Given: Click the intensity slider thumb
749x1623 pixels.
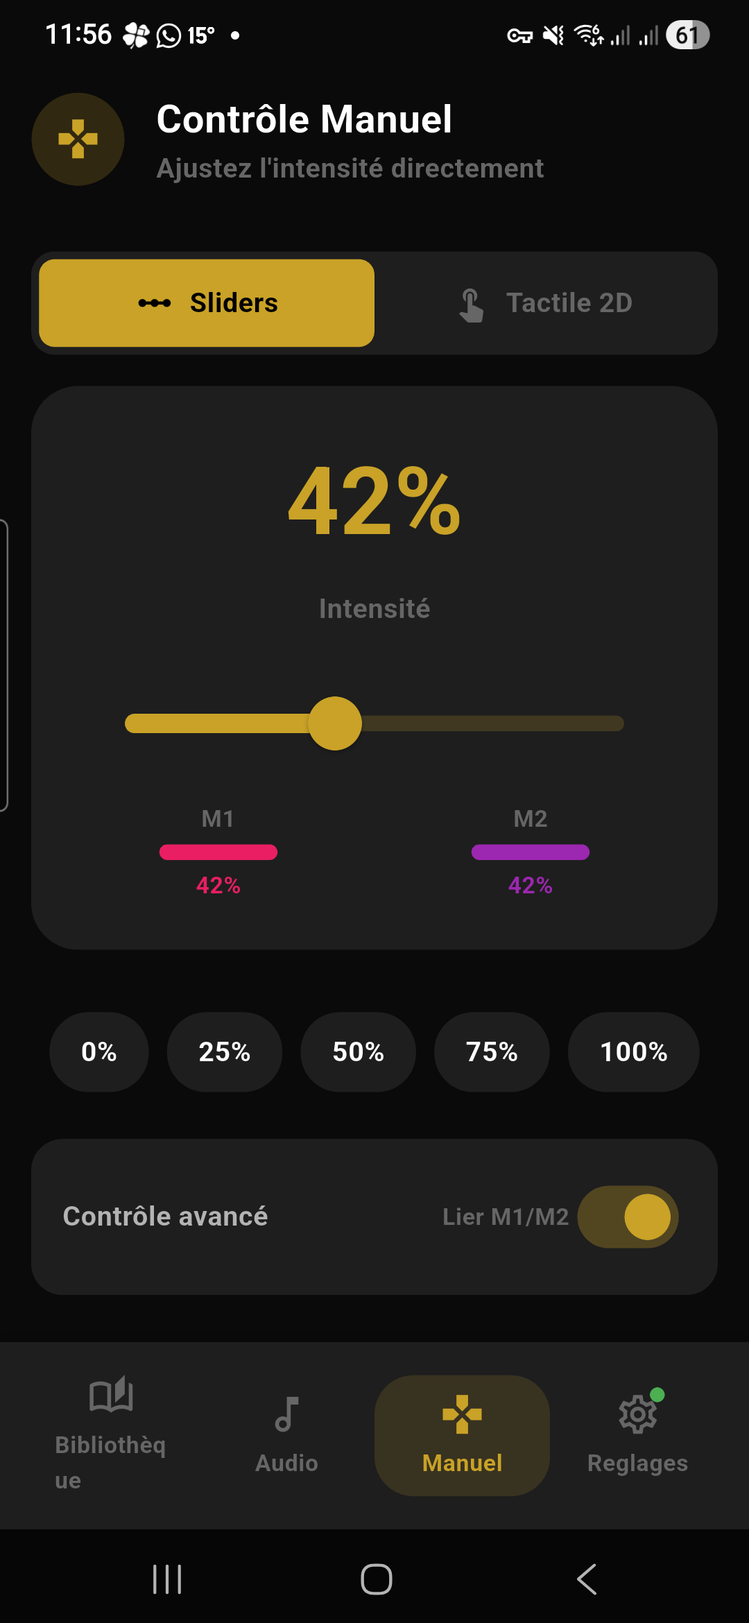Looking at the screenshot, I should 335,723.
